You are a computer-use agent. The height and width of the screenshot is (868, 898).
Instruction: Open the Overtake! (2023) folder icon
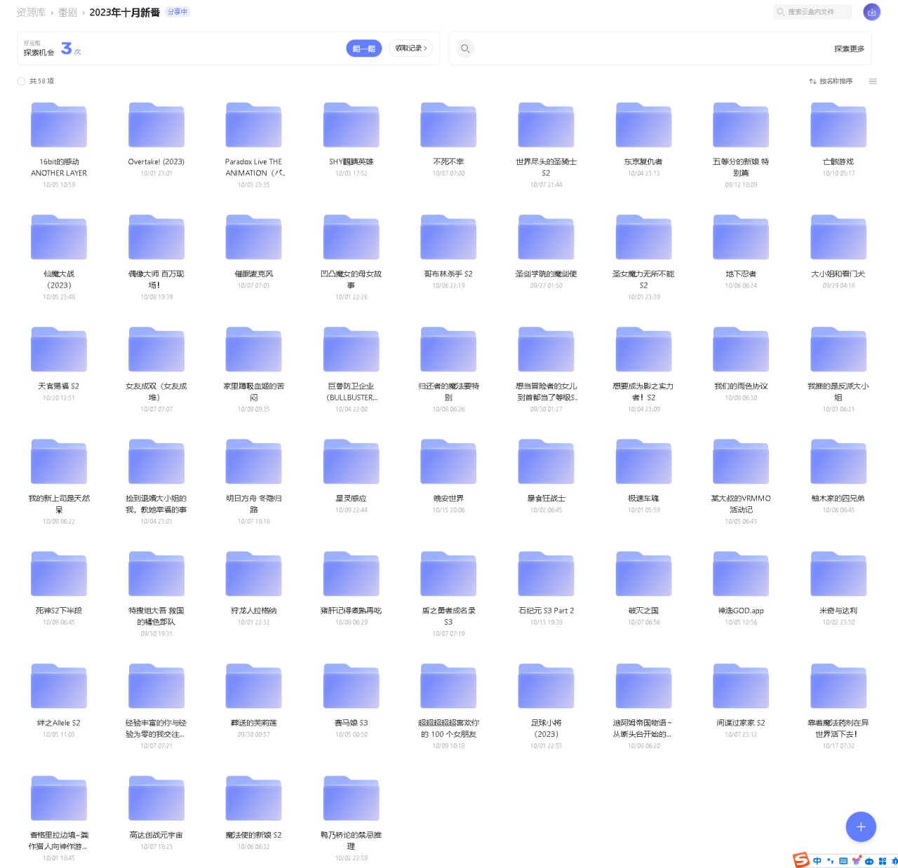(156, 125)
